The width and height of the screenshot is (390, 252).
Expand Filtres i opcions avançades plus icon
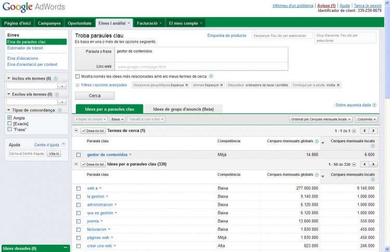coord(77,85)
